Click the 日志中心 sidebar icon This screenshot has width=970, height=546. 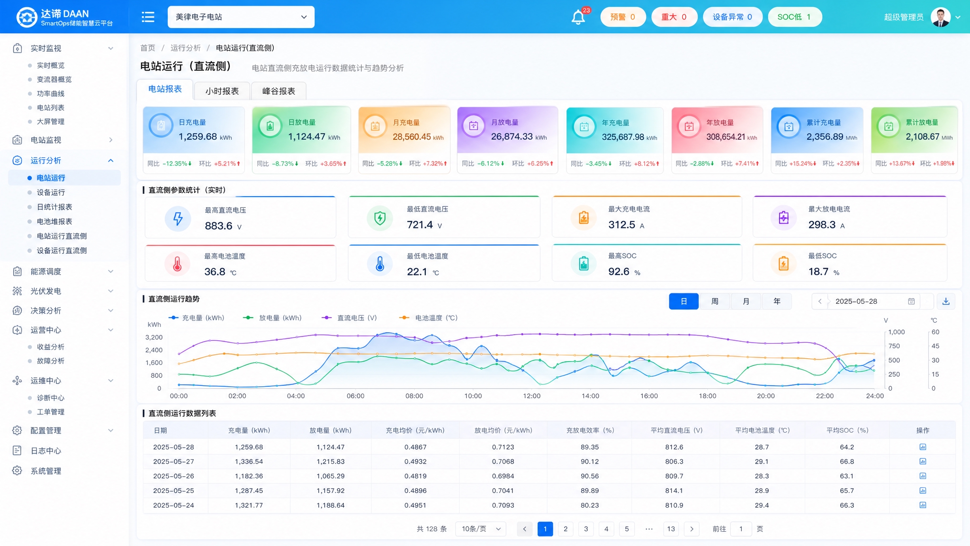pos(17,451)
